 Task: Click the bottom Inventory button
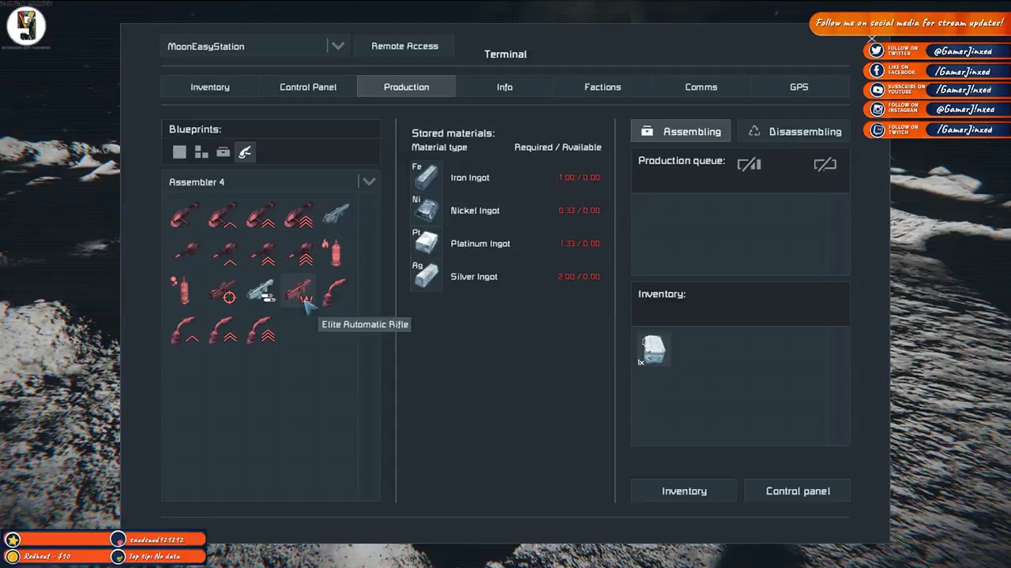coord(684,491)
